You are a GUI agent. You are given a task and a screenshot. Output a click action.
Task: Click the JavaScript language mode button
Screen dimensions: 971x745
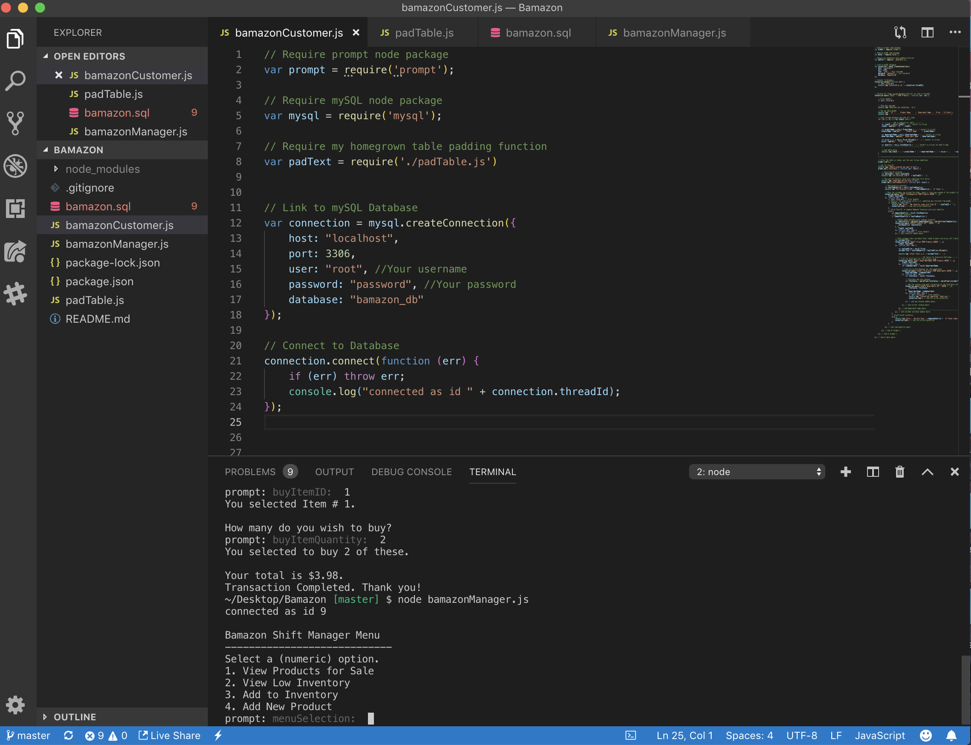[879, 736]
